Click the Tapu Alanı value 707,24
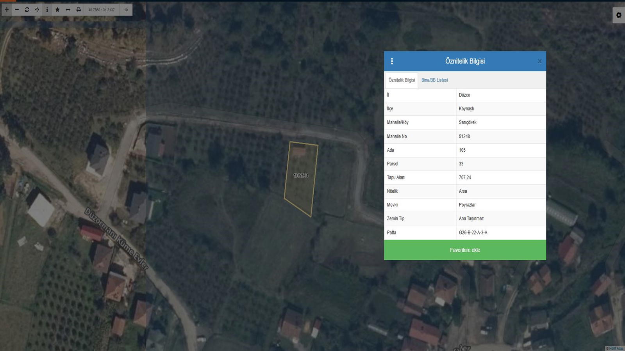The height and width of the screenshot is (351, 625). point(465,177)
